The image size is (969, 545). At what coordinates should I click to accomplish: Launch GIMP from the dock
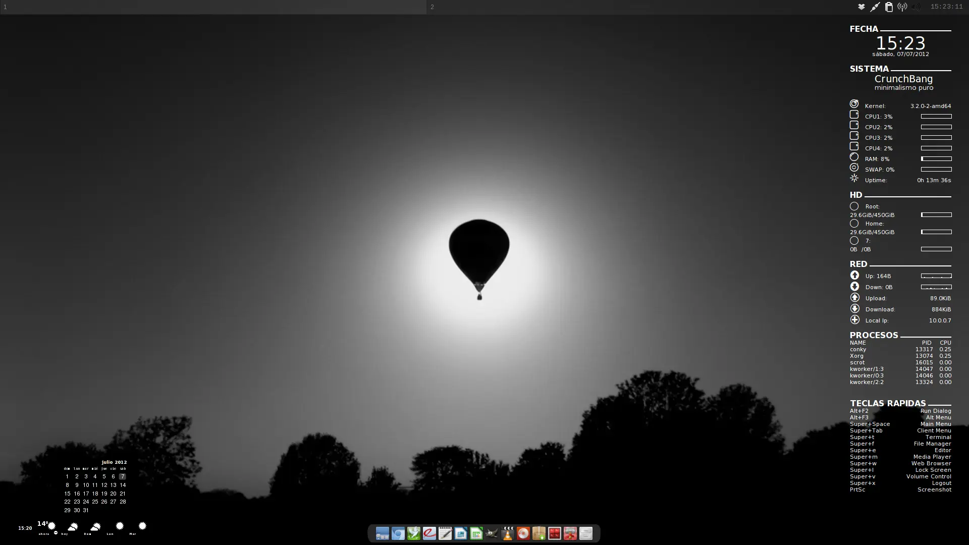(x=492, y=533)
